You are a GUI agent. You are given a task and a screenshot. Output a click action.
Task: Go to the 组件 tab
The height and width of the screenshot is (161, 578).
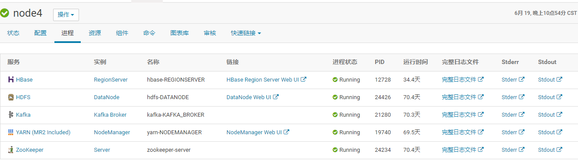point(122,33)
